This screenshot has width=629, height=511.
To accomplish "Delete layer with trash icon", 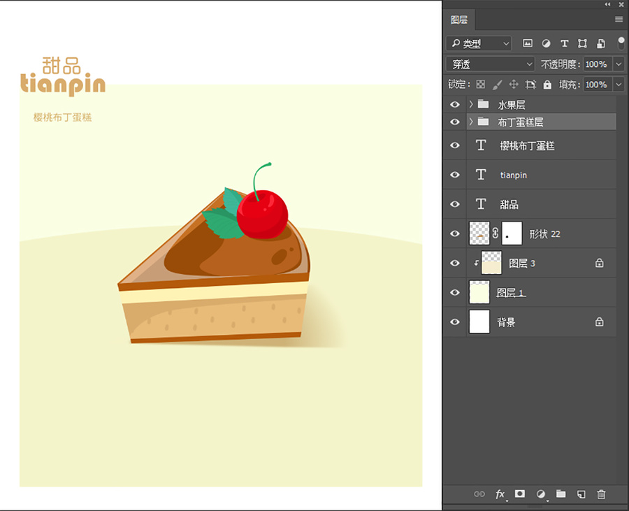I will (x=601, y=494).
